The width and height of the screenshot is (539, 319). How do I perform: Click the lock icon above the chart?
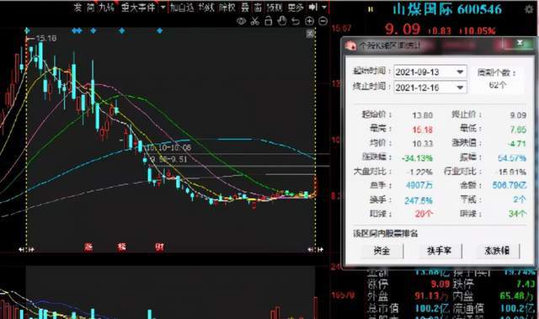[269, 21]
